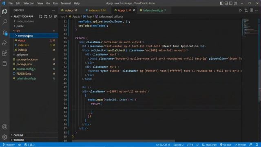The width and height of the screenshot is (261, 147).
Task: Open the Source Control view
Action: (4, 32)
